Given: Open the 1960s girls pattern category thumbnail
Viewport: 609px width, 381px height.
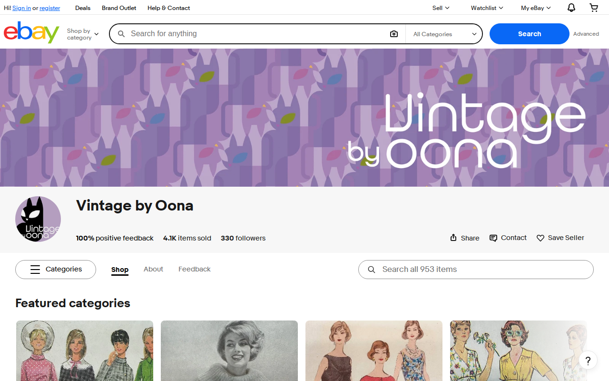Looking at the screenshot, I should tap(85, 351).
